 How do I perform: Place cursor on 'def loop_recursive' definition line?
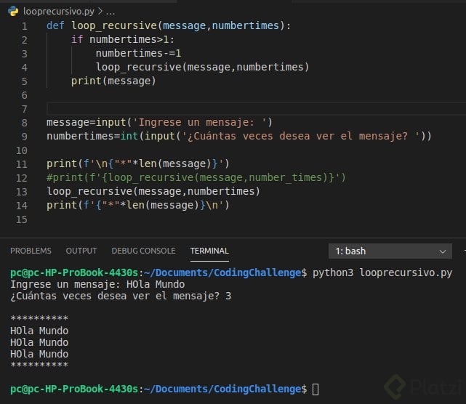click(169, 25)
